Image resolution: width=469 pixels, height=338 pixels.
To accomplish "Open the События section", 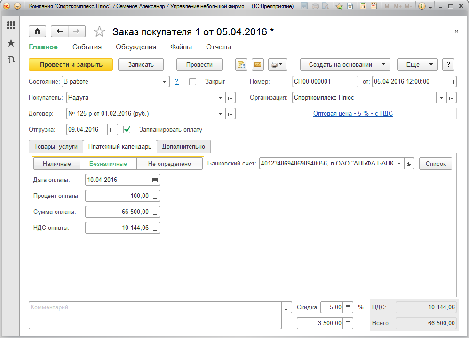I will [87, 47].
